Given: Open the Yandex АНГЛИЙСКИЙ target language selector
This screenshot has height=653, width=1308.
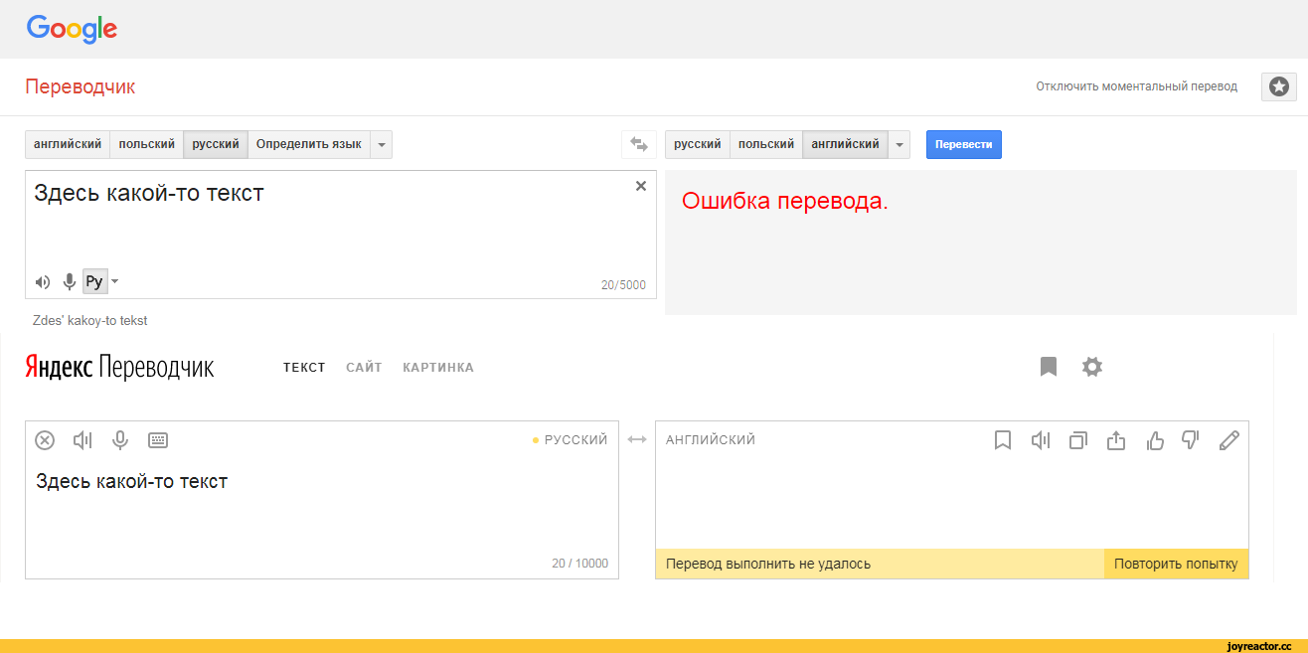Looking at the screenshot, I should click(x=711, y=440).
